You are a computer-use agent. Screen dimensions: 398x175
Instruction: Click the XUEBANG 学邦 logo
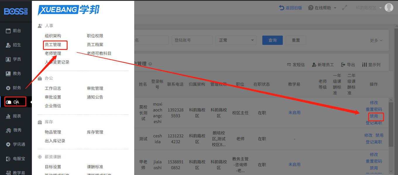pyautogui.click(x=68, y=10)
